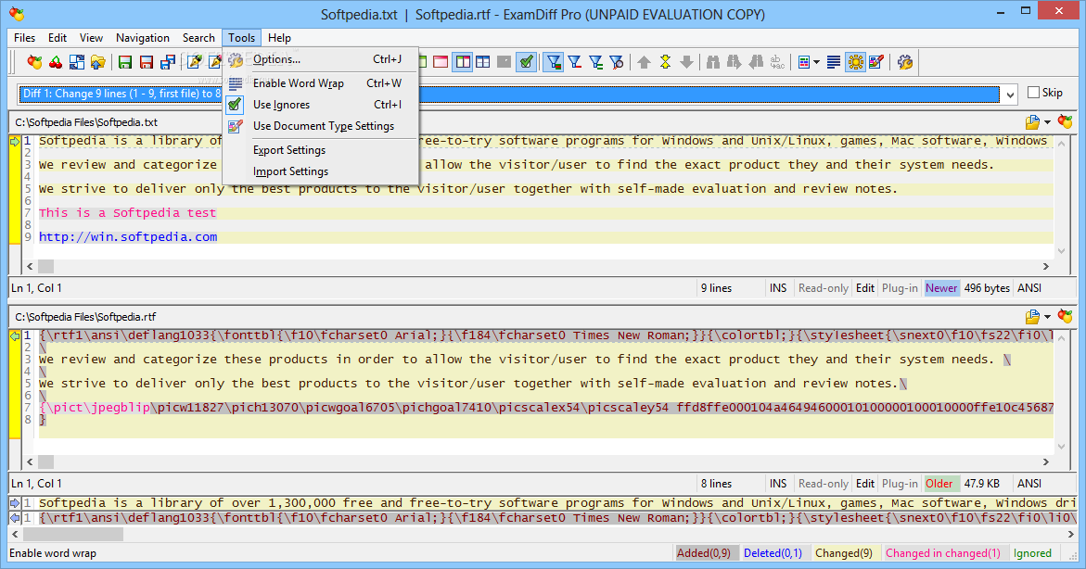Click the palette with brush icon
This screenshot has width=1086, height=569.
(x=876, y=62)
